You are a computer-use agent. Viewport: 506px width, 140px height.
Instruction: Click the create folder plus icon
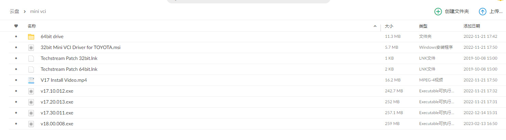(438, 12)
